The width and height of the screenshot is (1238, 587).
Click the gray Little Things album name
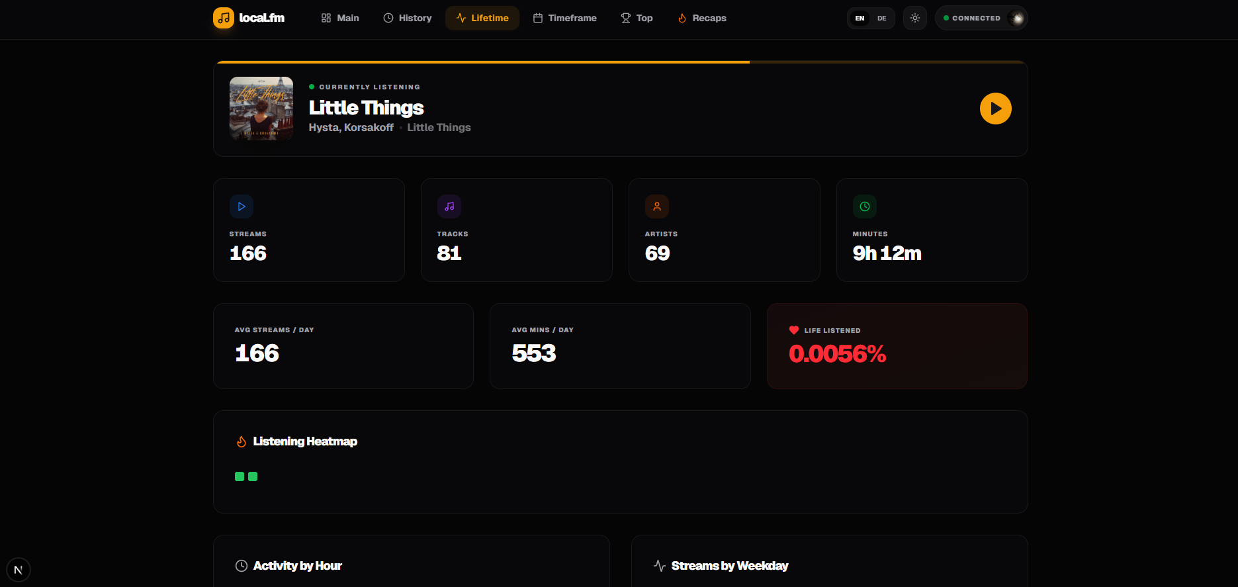coord(439,127)
